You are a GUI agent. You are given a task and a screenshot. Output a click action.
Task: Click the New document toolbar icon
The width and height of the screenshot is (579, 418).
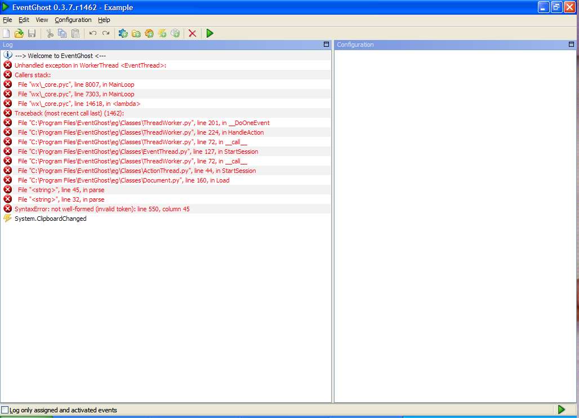pos(6,33)
